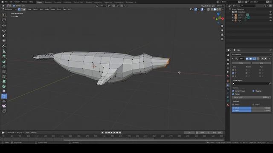Enable mirror Axis Z checkbox
Screen dimensions: 273x153
(233, 76)
